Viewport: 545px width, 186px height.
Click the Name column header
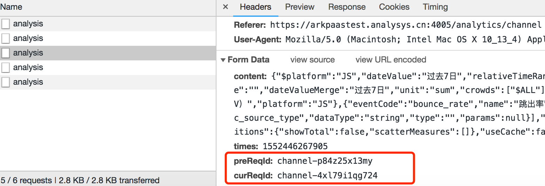click(11, 7)
